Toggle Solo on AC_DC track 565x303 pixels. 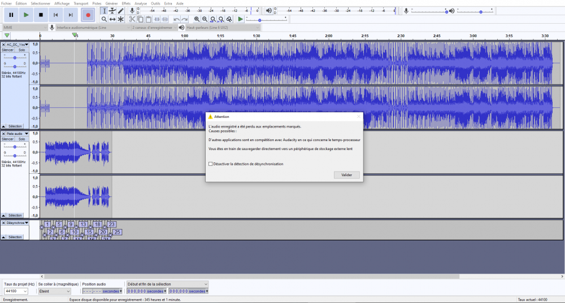click(21, 50)
